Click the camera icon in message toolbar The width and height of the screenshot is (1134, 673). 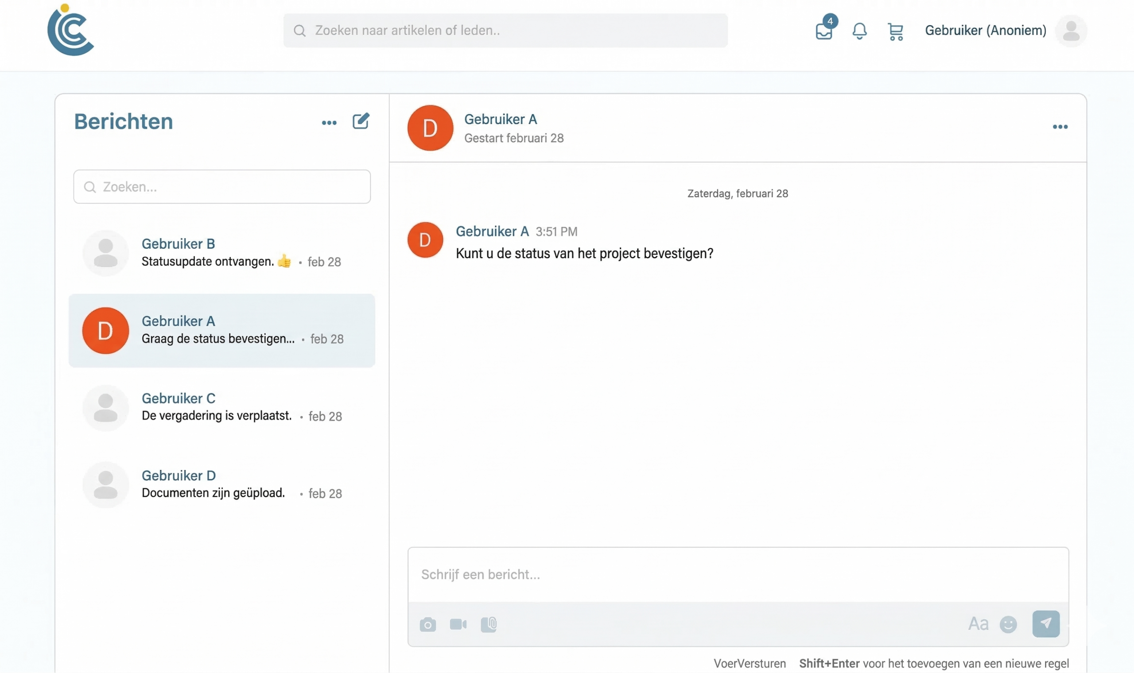point(427,624)
